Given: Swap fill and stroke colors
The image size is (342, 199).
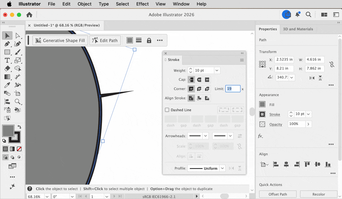Looking at the screenshot, I should [19, 127].
